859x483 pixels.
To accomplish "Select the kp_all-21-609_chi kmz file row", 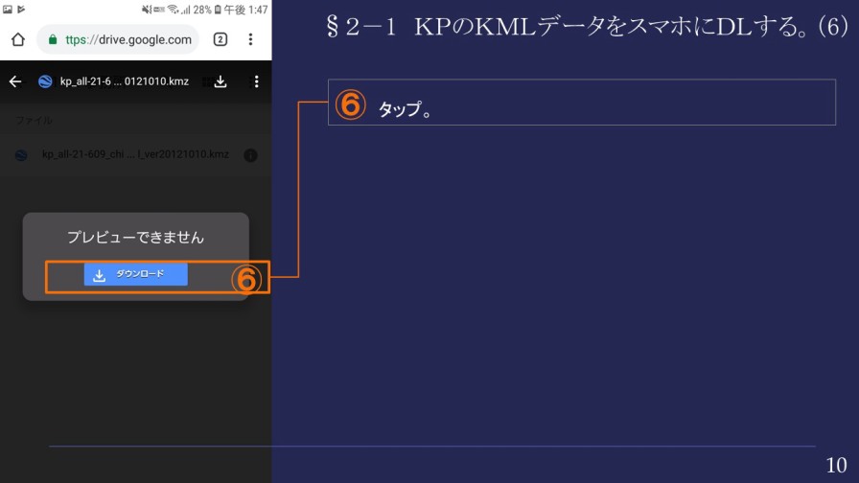I will [134, 155].
